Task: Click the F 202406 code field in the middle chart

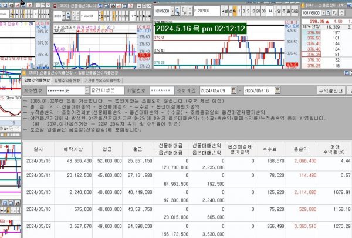Action: 207,11
